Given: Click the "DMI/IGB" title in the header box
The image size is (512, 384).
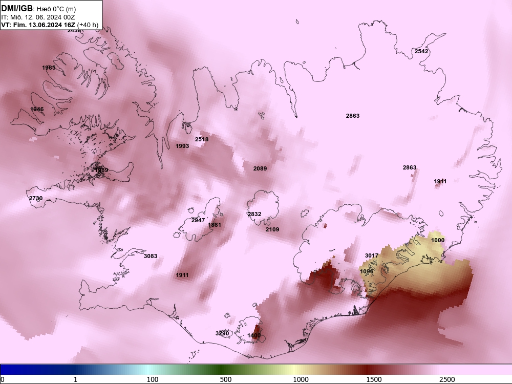Looking at the screenshot, I should pyautogui.click(x=17, y=8).
